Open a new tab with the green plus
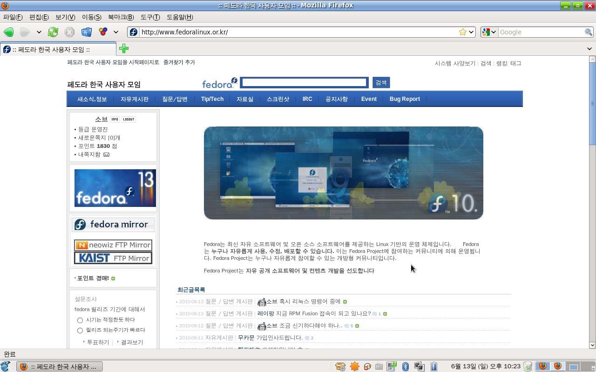The height and width of the screenshot is (372, 596). coord(124,49)
